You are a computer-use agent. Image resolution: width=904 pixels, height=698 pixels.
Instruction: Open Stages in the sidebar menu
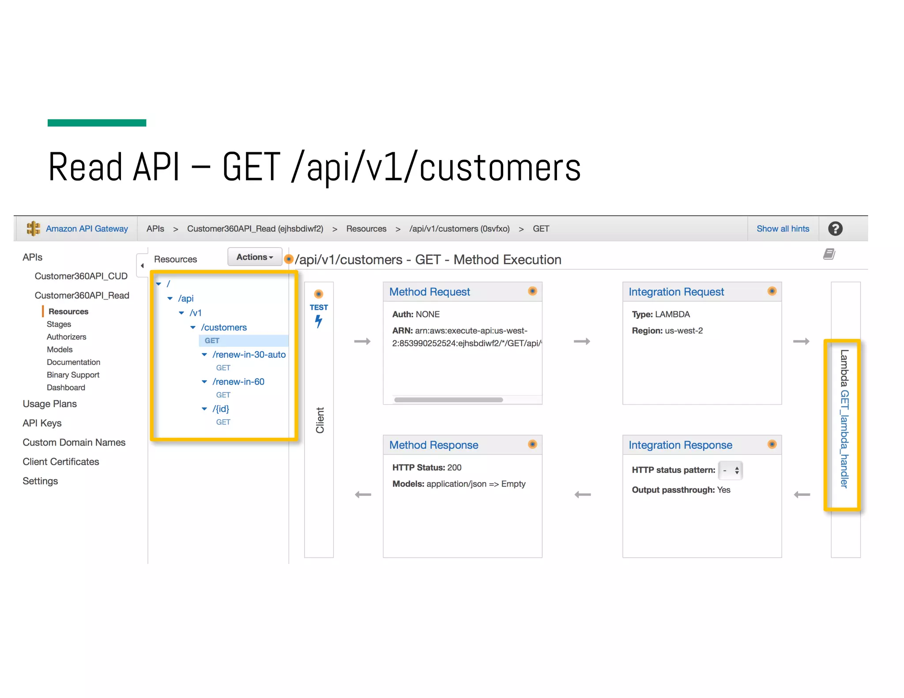59,324
